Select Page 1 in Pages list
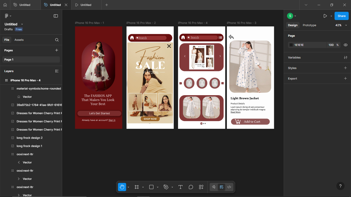This screenshot has height=197, width=351. (31, 60)
